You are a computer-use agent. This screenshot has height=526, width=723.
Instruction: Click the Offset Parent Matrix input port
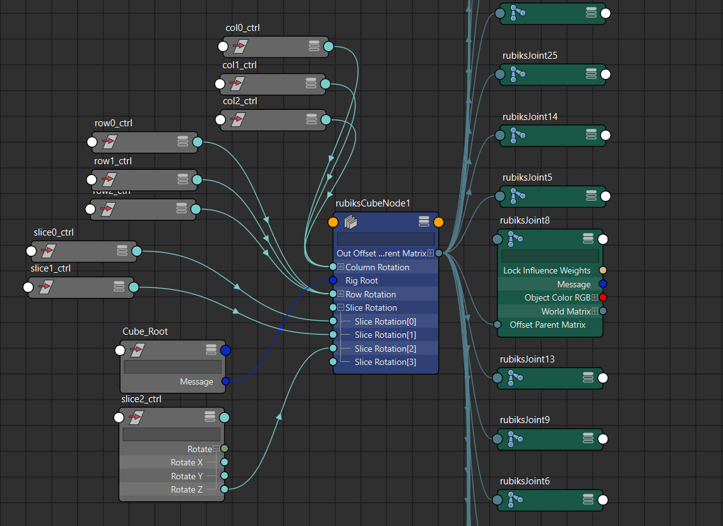tap(497, 325)
